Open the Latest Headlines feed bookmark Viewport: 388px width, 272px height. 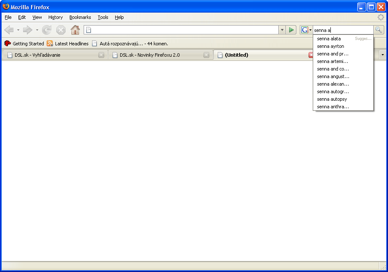pos(68,44)
